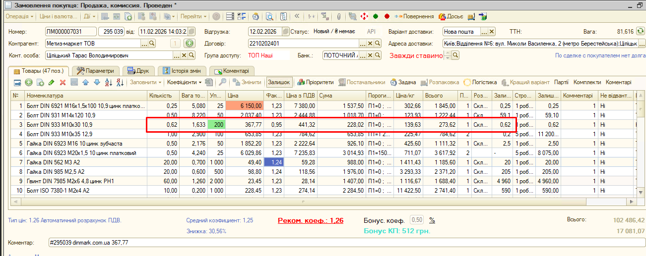This screenshot has width=646, height=256.
Task: Toggle the Залишок button
Action: [279, 82]
